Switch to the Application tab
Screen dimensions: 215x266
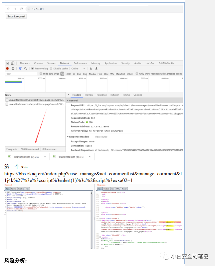pyautogui.click(x=111, y=63)
